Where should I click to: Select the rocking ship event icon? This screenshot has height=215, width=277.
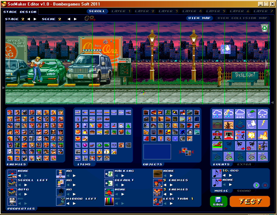[240, 125]
